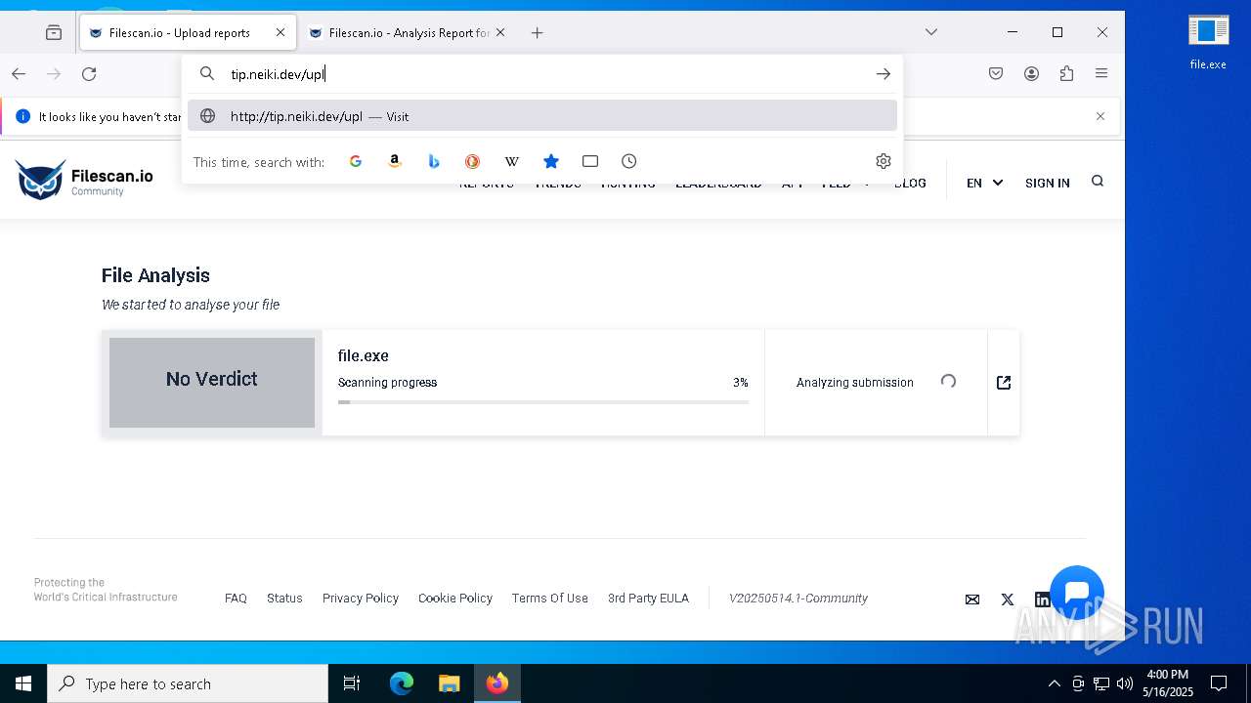Open site search magnifier
This screenshot has height=703, width=1251.
(x=1098, y=182)
